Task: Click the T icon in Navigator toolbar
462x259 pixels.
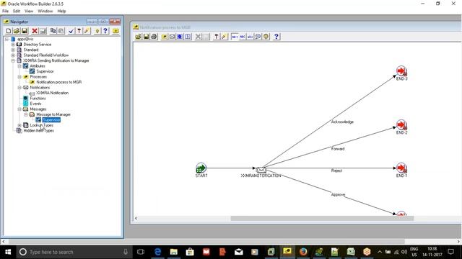Action: click(x=79, y=30)
